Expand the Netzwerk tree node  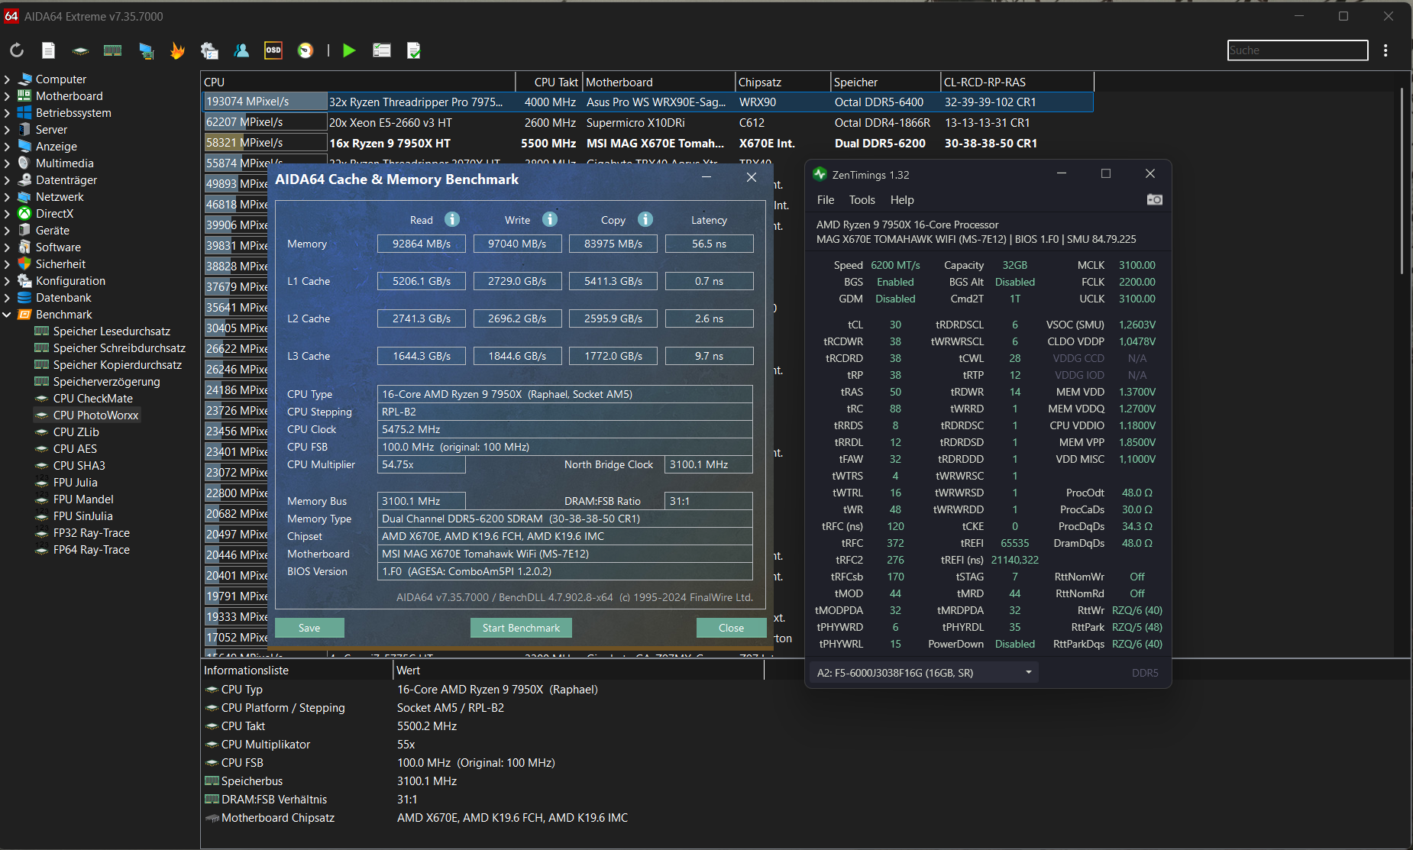click(x=7, y=197)
